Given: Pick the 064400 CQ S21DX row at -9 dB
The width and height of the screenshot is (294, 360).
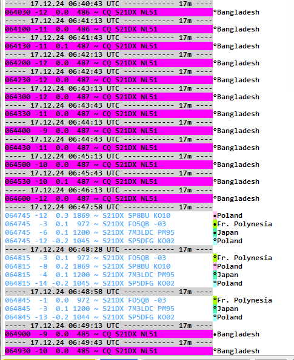Looking at the screenshot, I should click(x=109, y=131).
